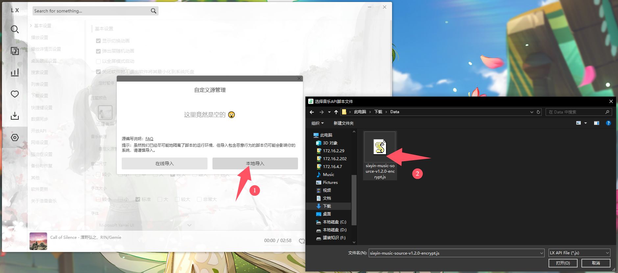Select 标准 font size checkbox
Viewport: 618px width, 273px height.
[138, 199]
